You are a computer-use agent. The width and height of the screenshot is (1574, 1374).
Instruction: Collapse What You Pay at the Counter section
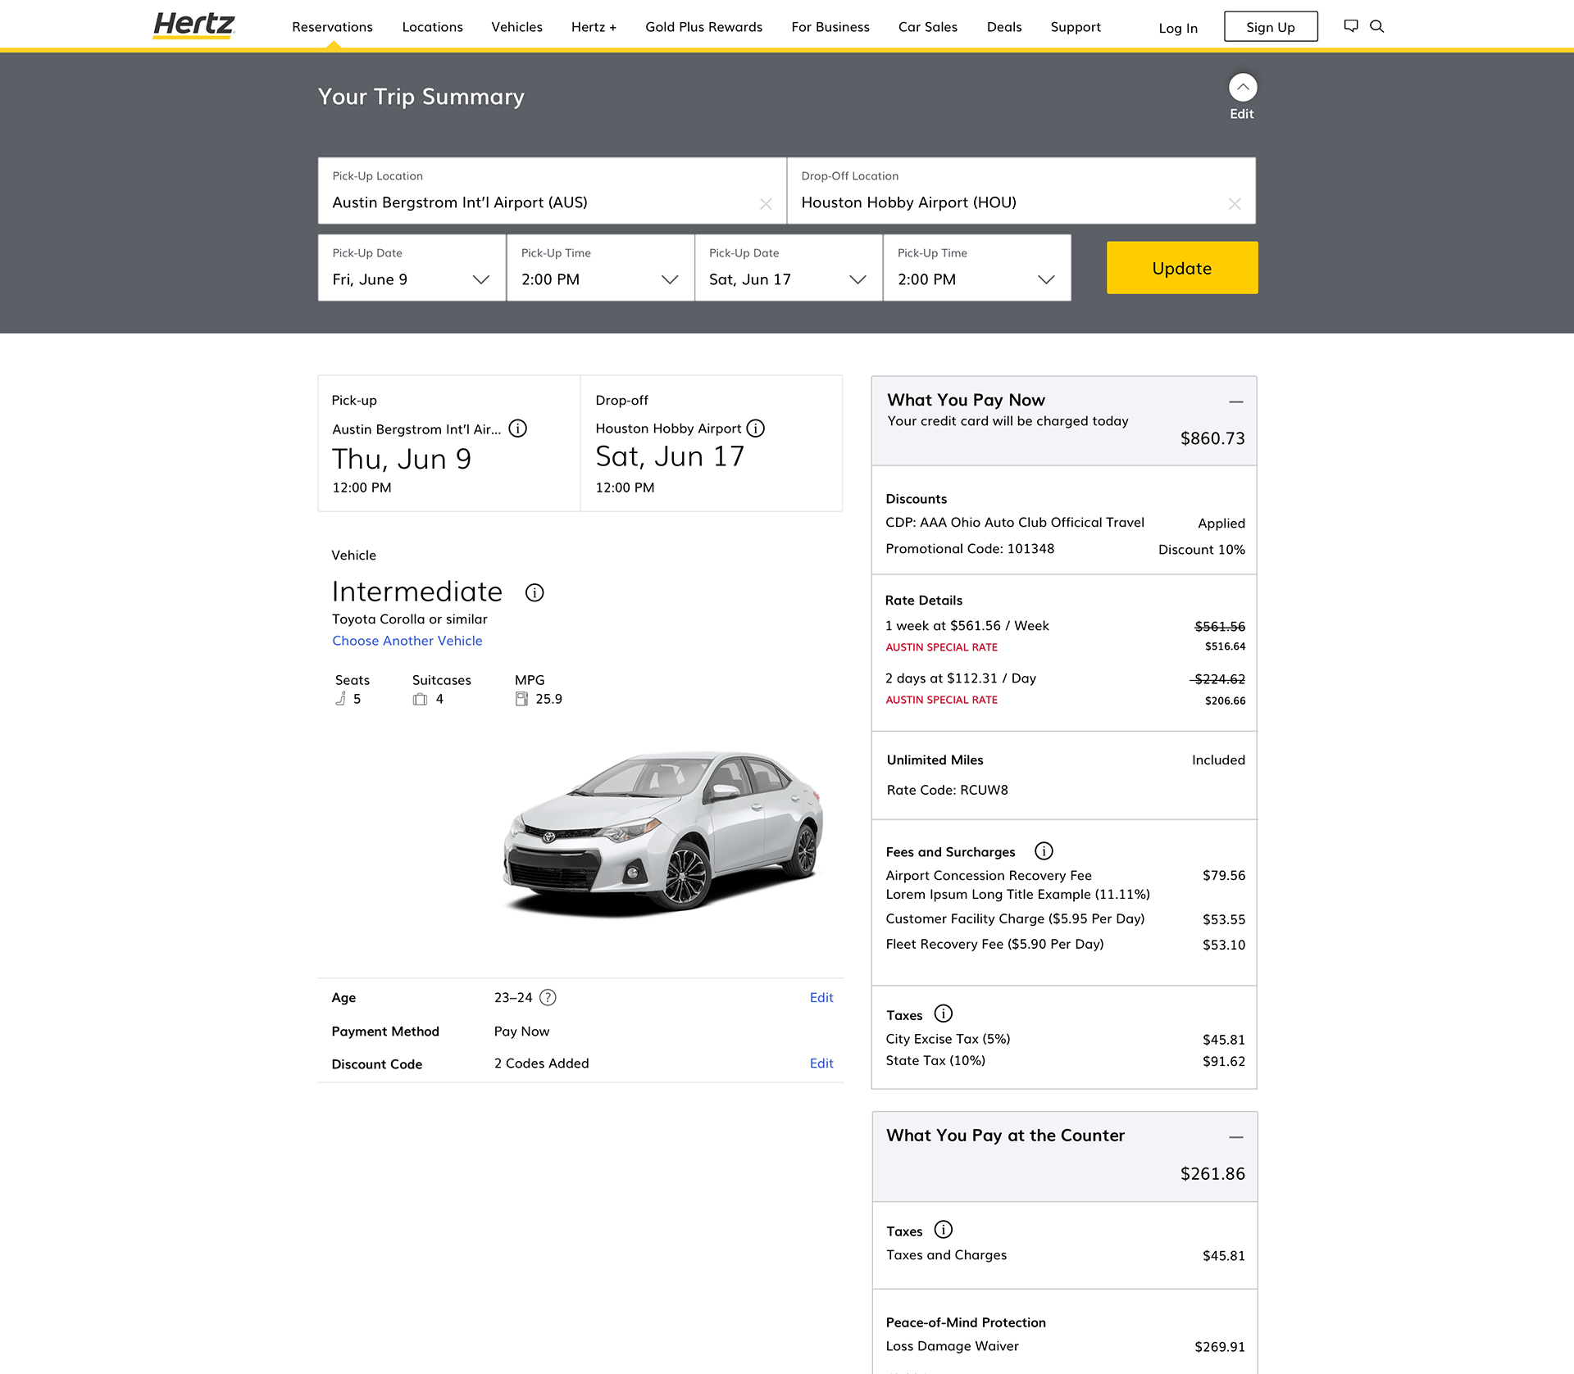tap(1236, 1137)
